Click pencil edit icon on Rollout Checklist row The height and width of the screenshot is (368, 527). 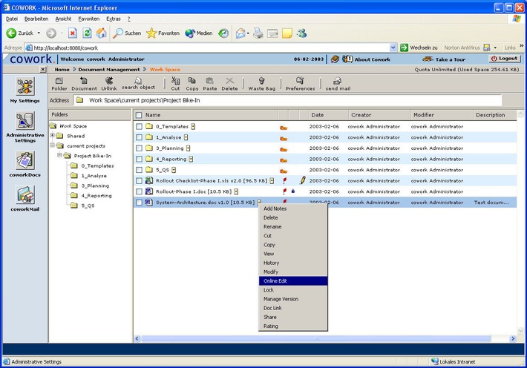303,180
